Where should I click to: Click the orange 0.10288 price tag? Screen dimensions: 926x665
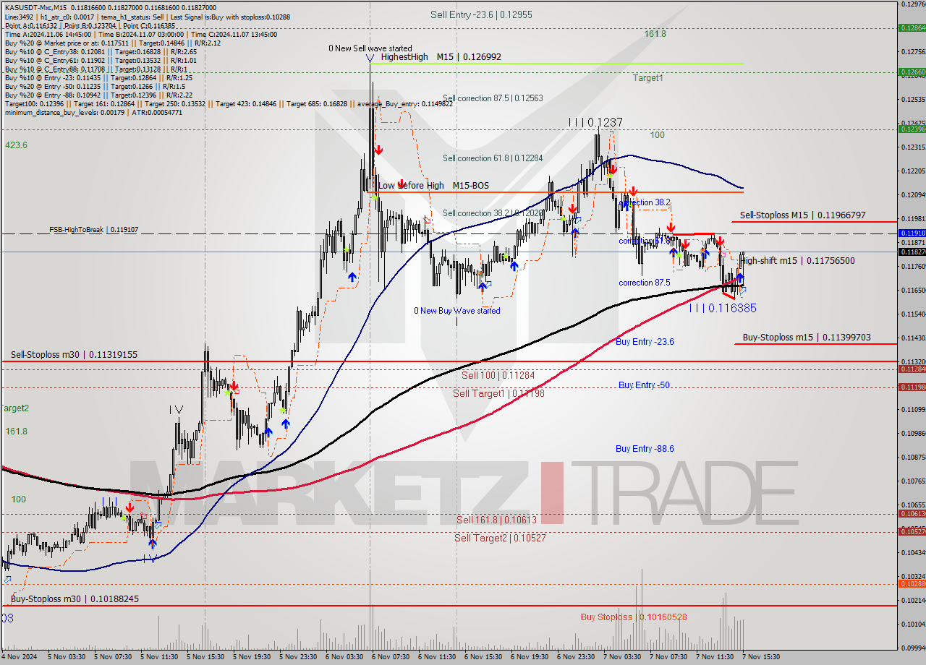912,583
